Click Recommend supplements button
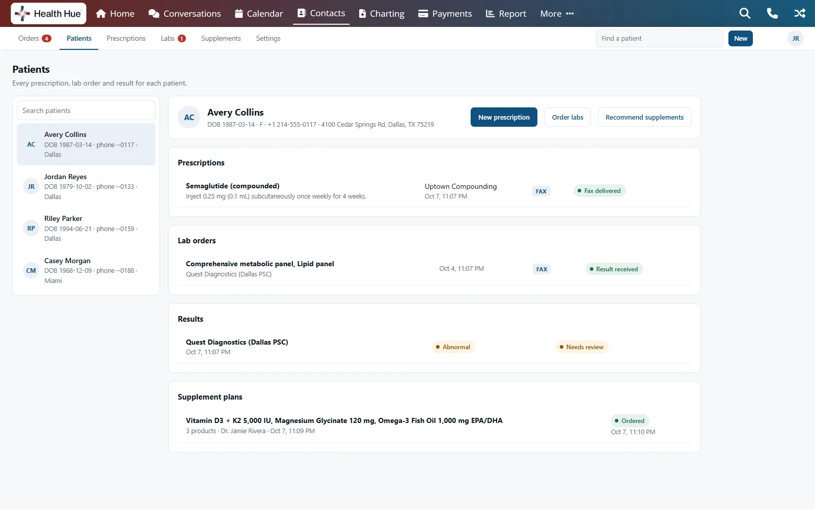This screenshot has width=815, height=509. [x=644, y=117]
